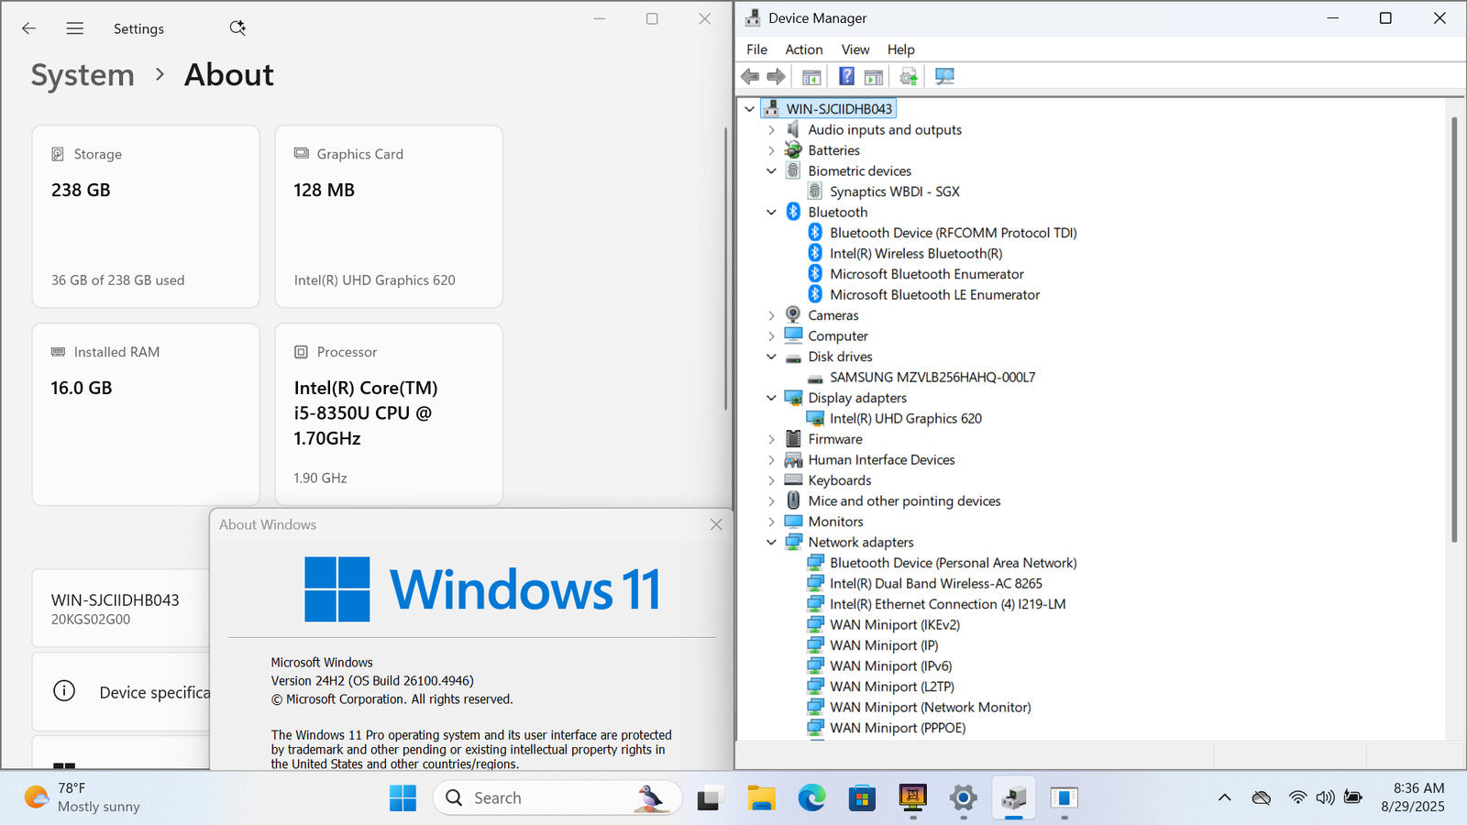Go back using Settings back arrow
This screenshot has width=1467, height=825.
coord(29,28)
